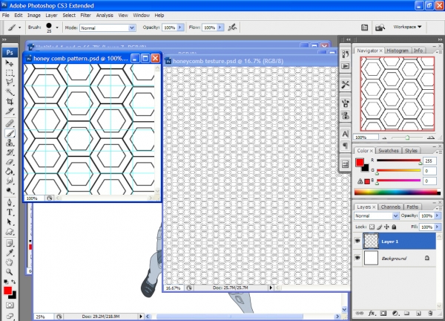
Task: Open Flow slider arrow
Action: [220, 27]
